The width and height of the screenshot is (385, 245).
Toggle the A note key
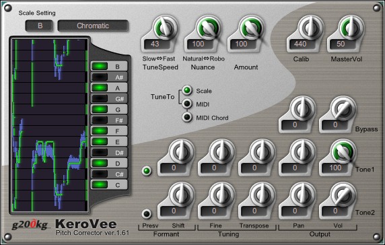click(109, 88)
